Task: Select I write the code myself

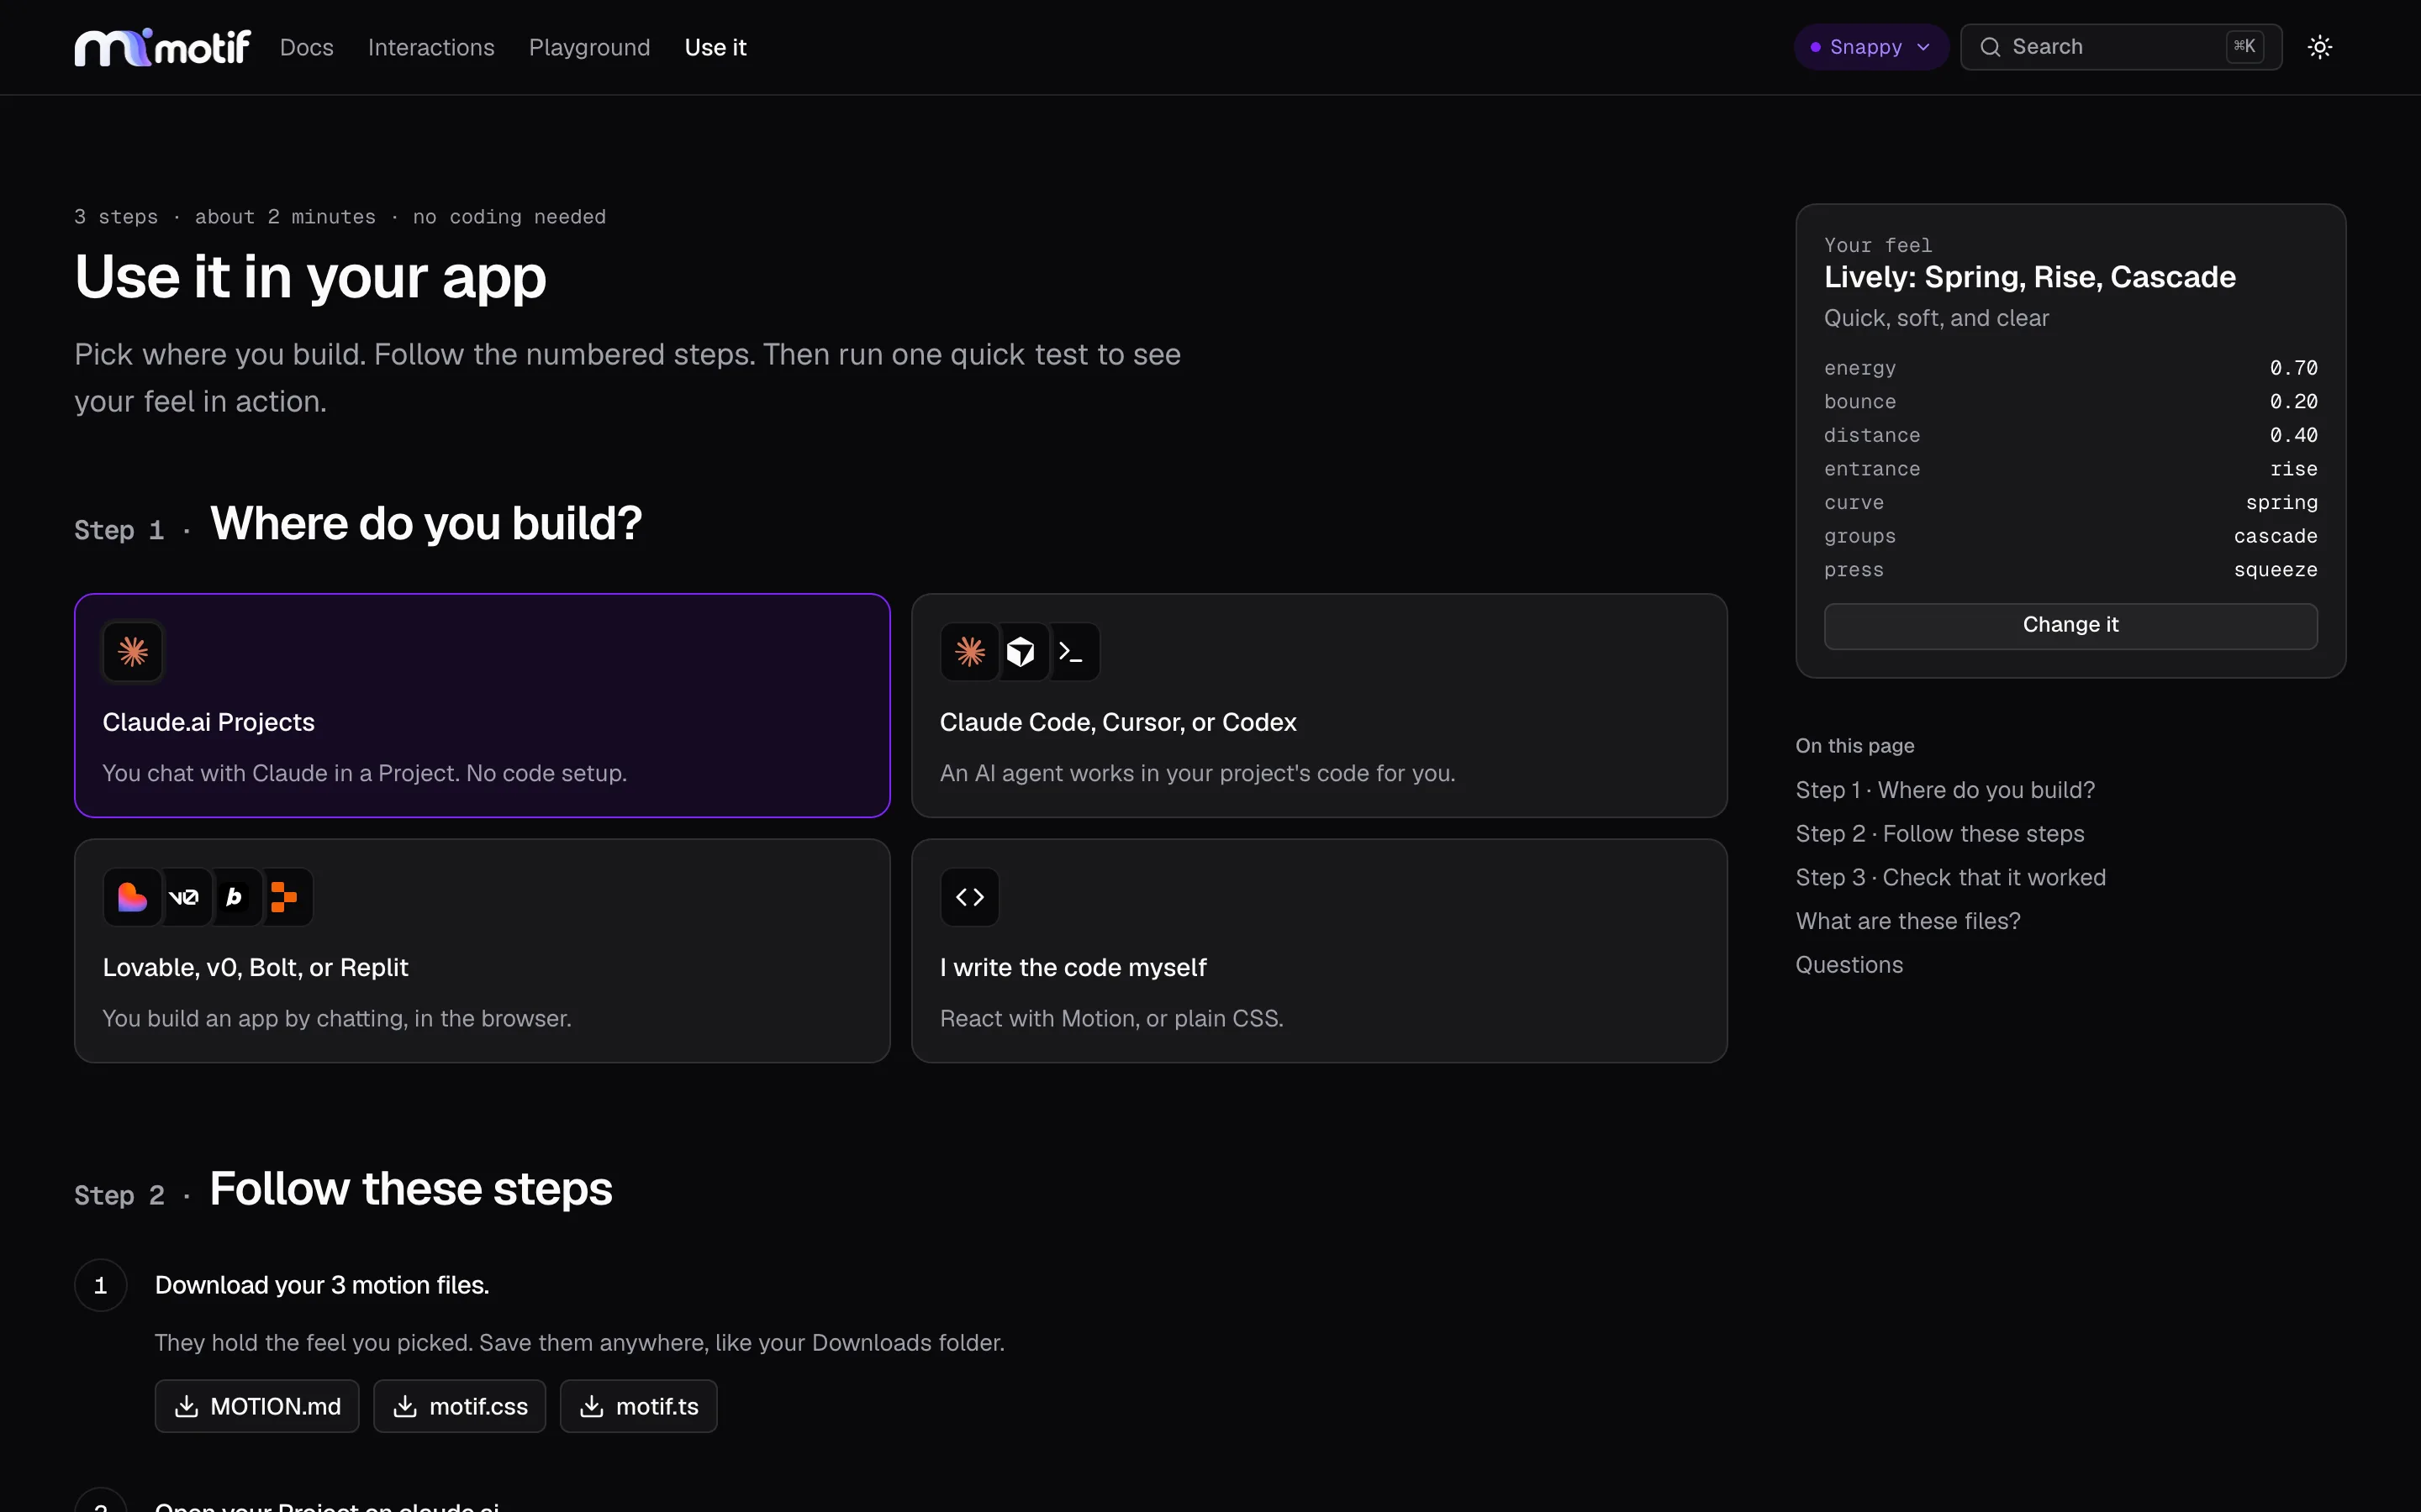Action: pos(1319,950)
